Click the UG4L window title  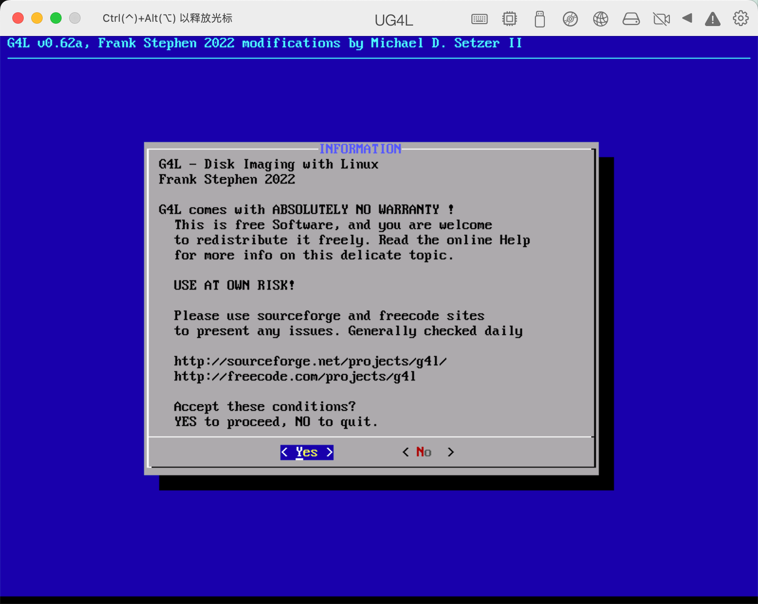tap(394, 20)
